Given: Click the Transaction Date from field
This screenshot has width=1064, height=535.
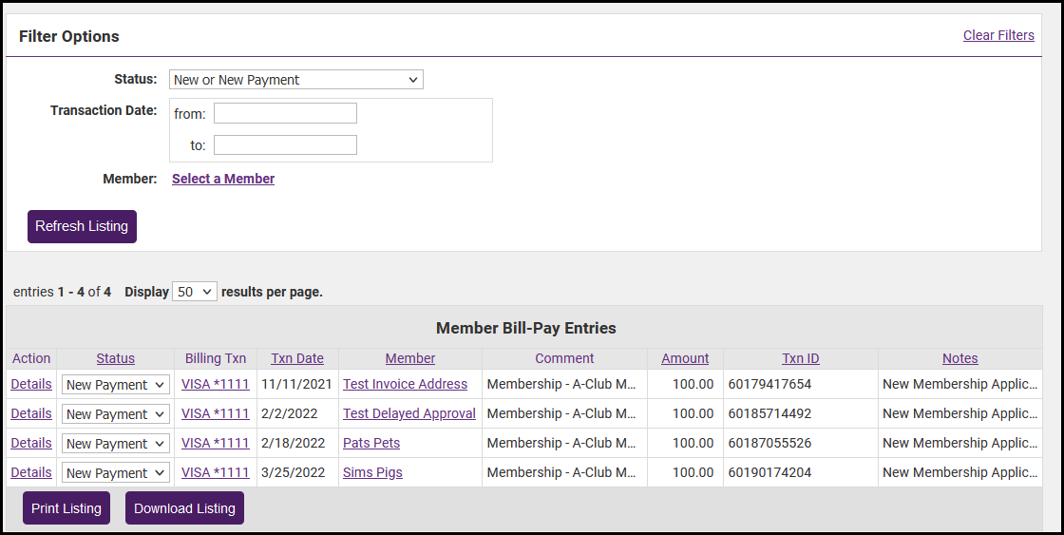Looking at the screenshot, I should [285, 114].
